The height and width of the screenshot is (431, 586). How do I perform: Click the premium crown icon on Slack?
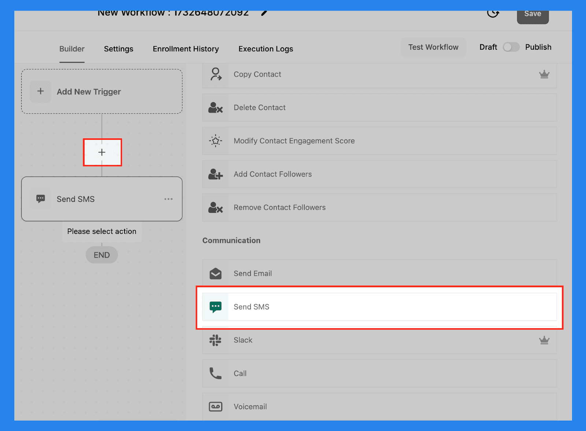[x=544, y=340]
